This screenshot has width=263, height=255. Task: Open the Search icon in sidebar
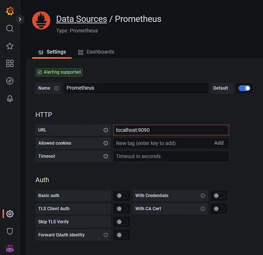10,28
